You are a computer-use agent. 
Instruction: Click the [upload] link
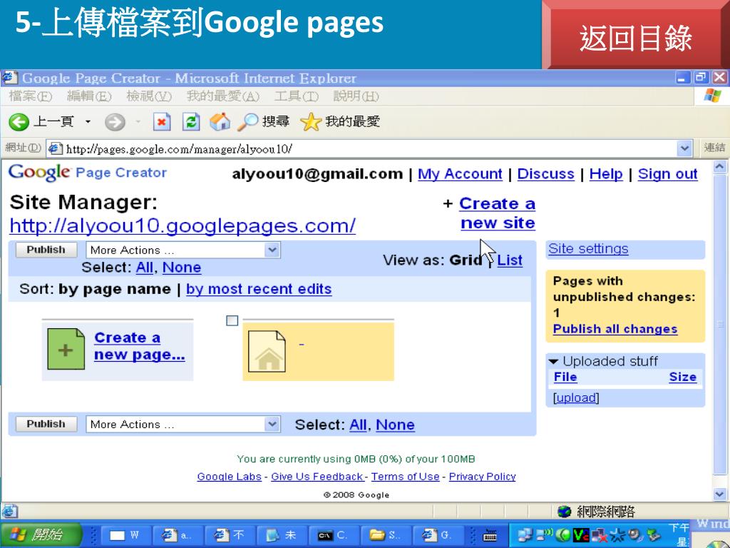click(x=576, y=398)
